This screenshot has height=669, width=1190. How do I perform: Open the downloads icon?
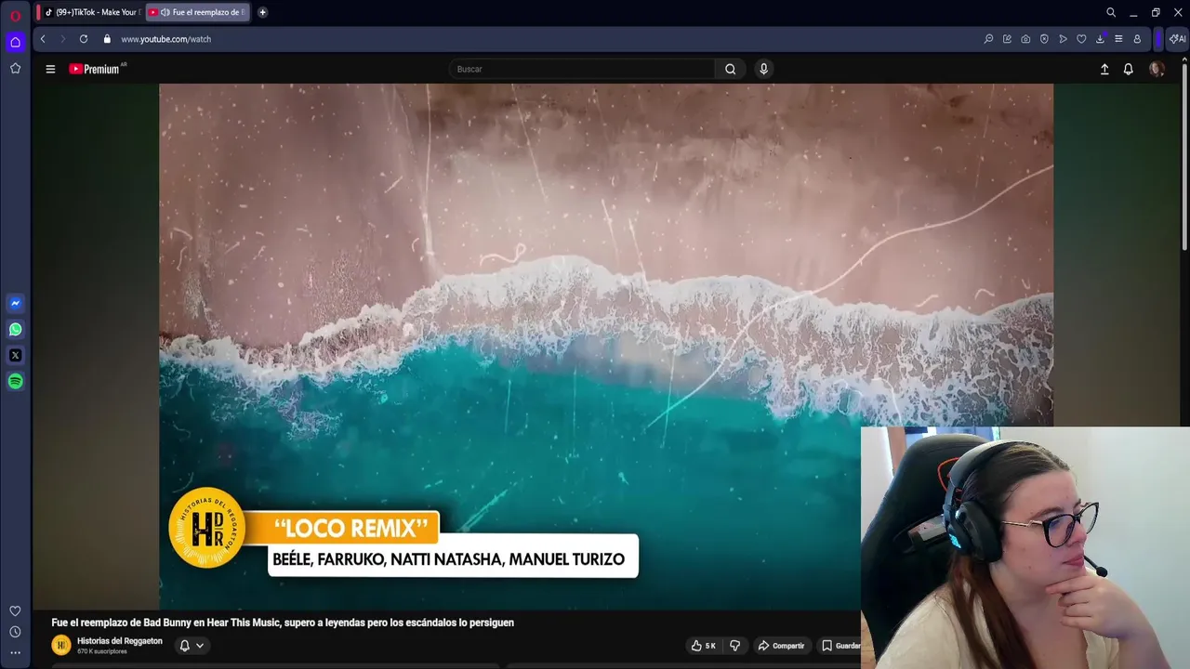(1100, 39)
